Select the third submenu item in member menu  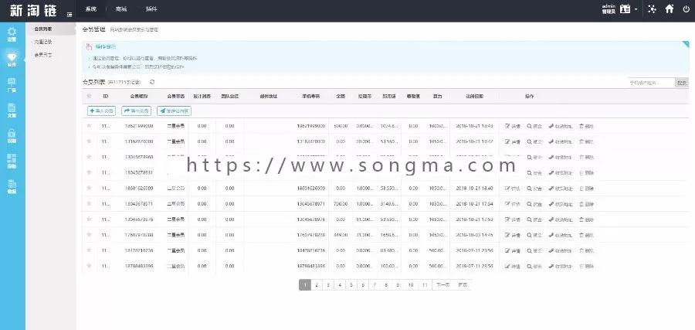pyautogui.click(x=43, y=55)
